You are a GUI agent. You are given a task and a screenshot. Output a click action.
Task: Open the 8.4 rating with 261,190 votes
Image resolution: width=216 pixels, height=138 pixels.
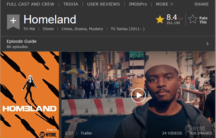point(174,19)
